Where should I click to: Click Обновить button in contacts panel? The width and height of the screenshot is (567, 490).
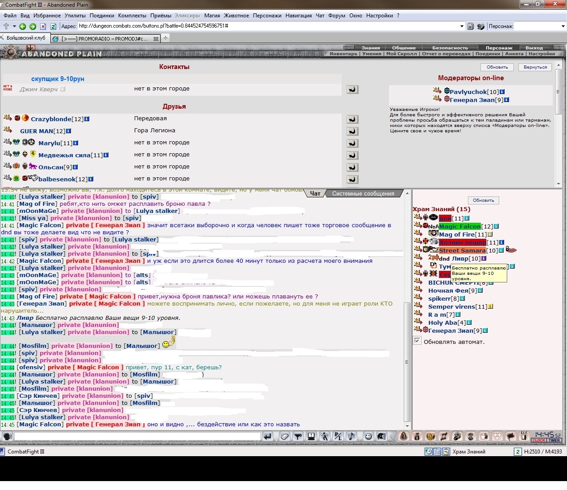(x=497, y=67)
